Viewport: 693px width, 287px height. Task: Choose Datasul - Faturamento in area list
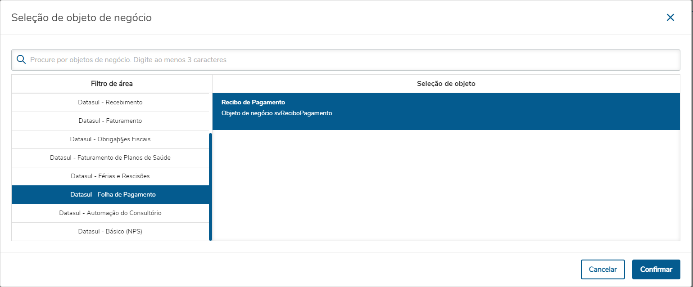click(x=110, y=121)
